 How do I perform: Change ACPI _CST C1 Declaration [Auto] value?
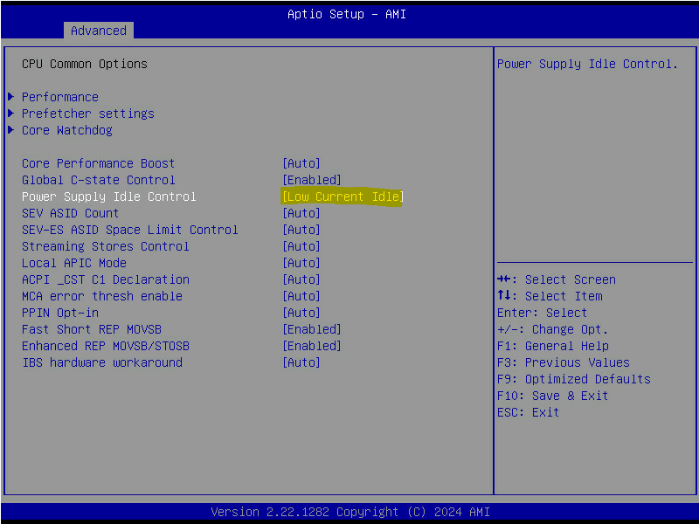(301, 279)
